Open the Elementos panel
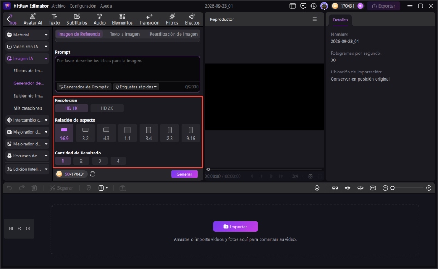This screenshot has width=438, height=269. 122,19
